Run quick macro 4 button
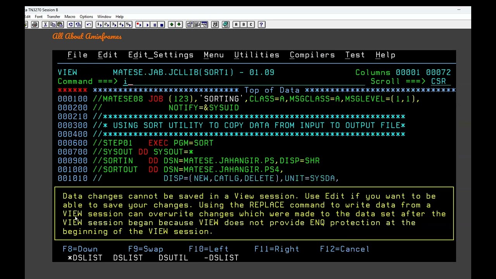496x279 pixels. [x=121, y=24]
